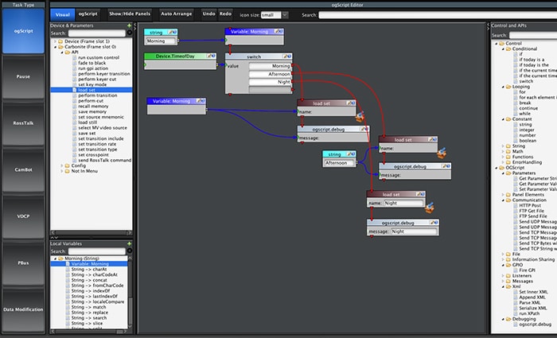Select 'ogscript.debug' under Debugging

pyautogui.click(x=535, y=324)
